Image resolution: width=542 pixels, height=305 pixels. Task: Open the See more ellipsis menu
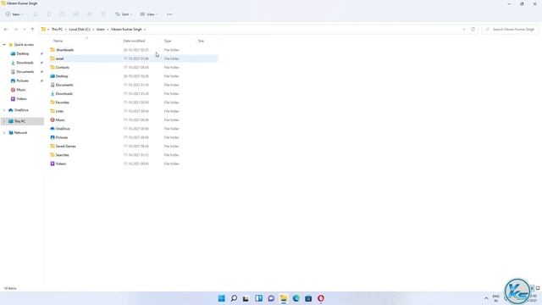[169, 14]
